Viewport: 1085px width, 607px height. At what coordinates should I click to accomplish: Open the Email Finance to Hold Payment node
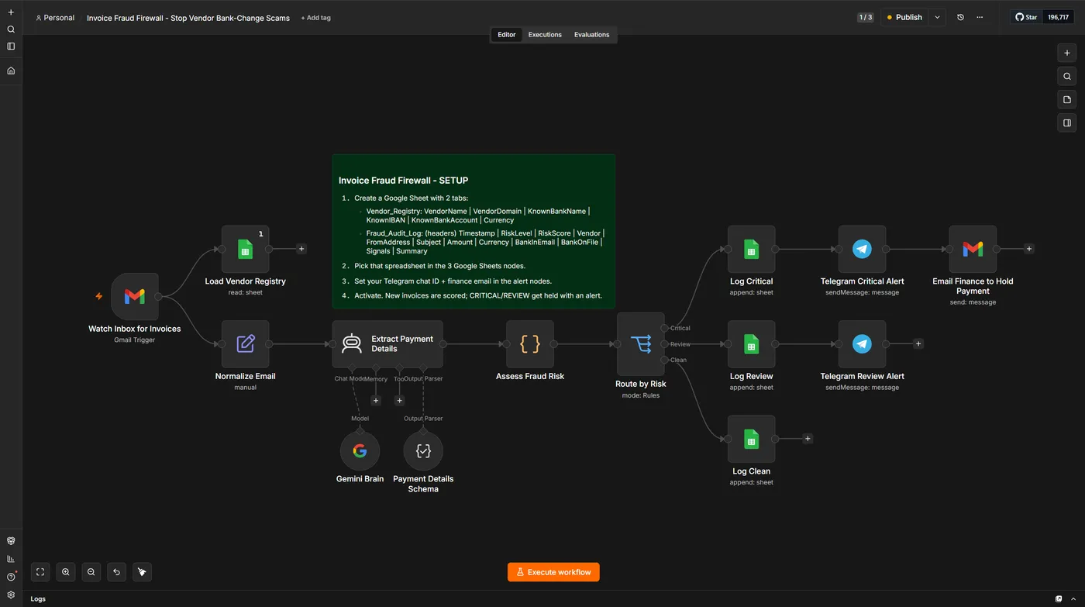click(973, 249)
